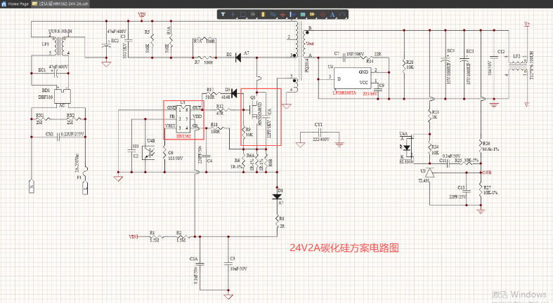Select the VIN net label at top
Viewport: 553px width, 303px height.
click(x=142, y=15)
